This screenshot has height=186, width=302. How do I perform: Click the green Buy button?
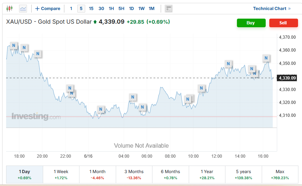(251, 23)
